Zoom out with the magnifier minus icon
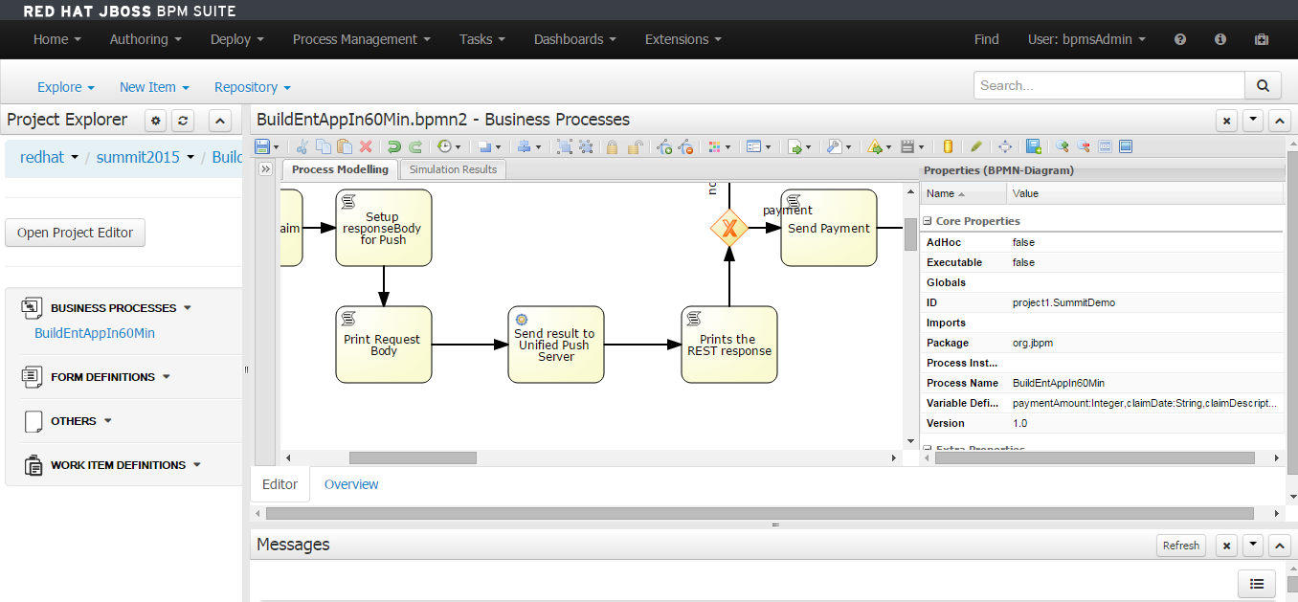 1083,146
